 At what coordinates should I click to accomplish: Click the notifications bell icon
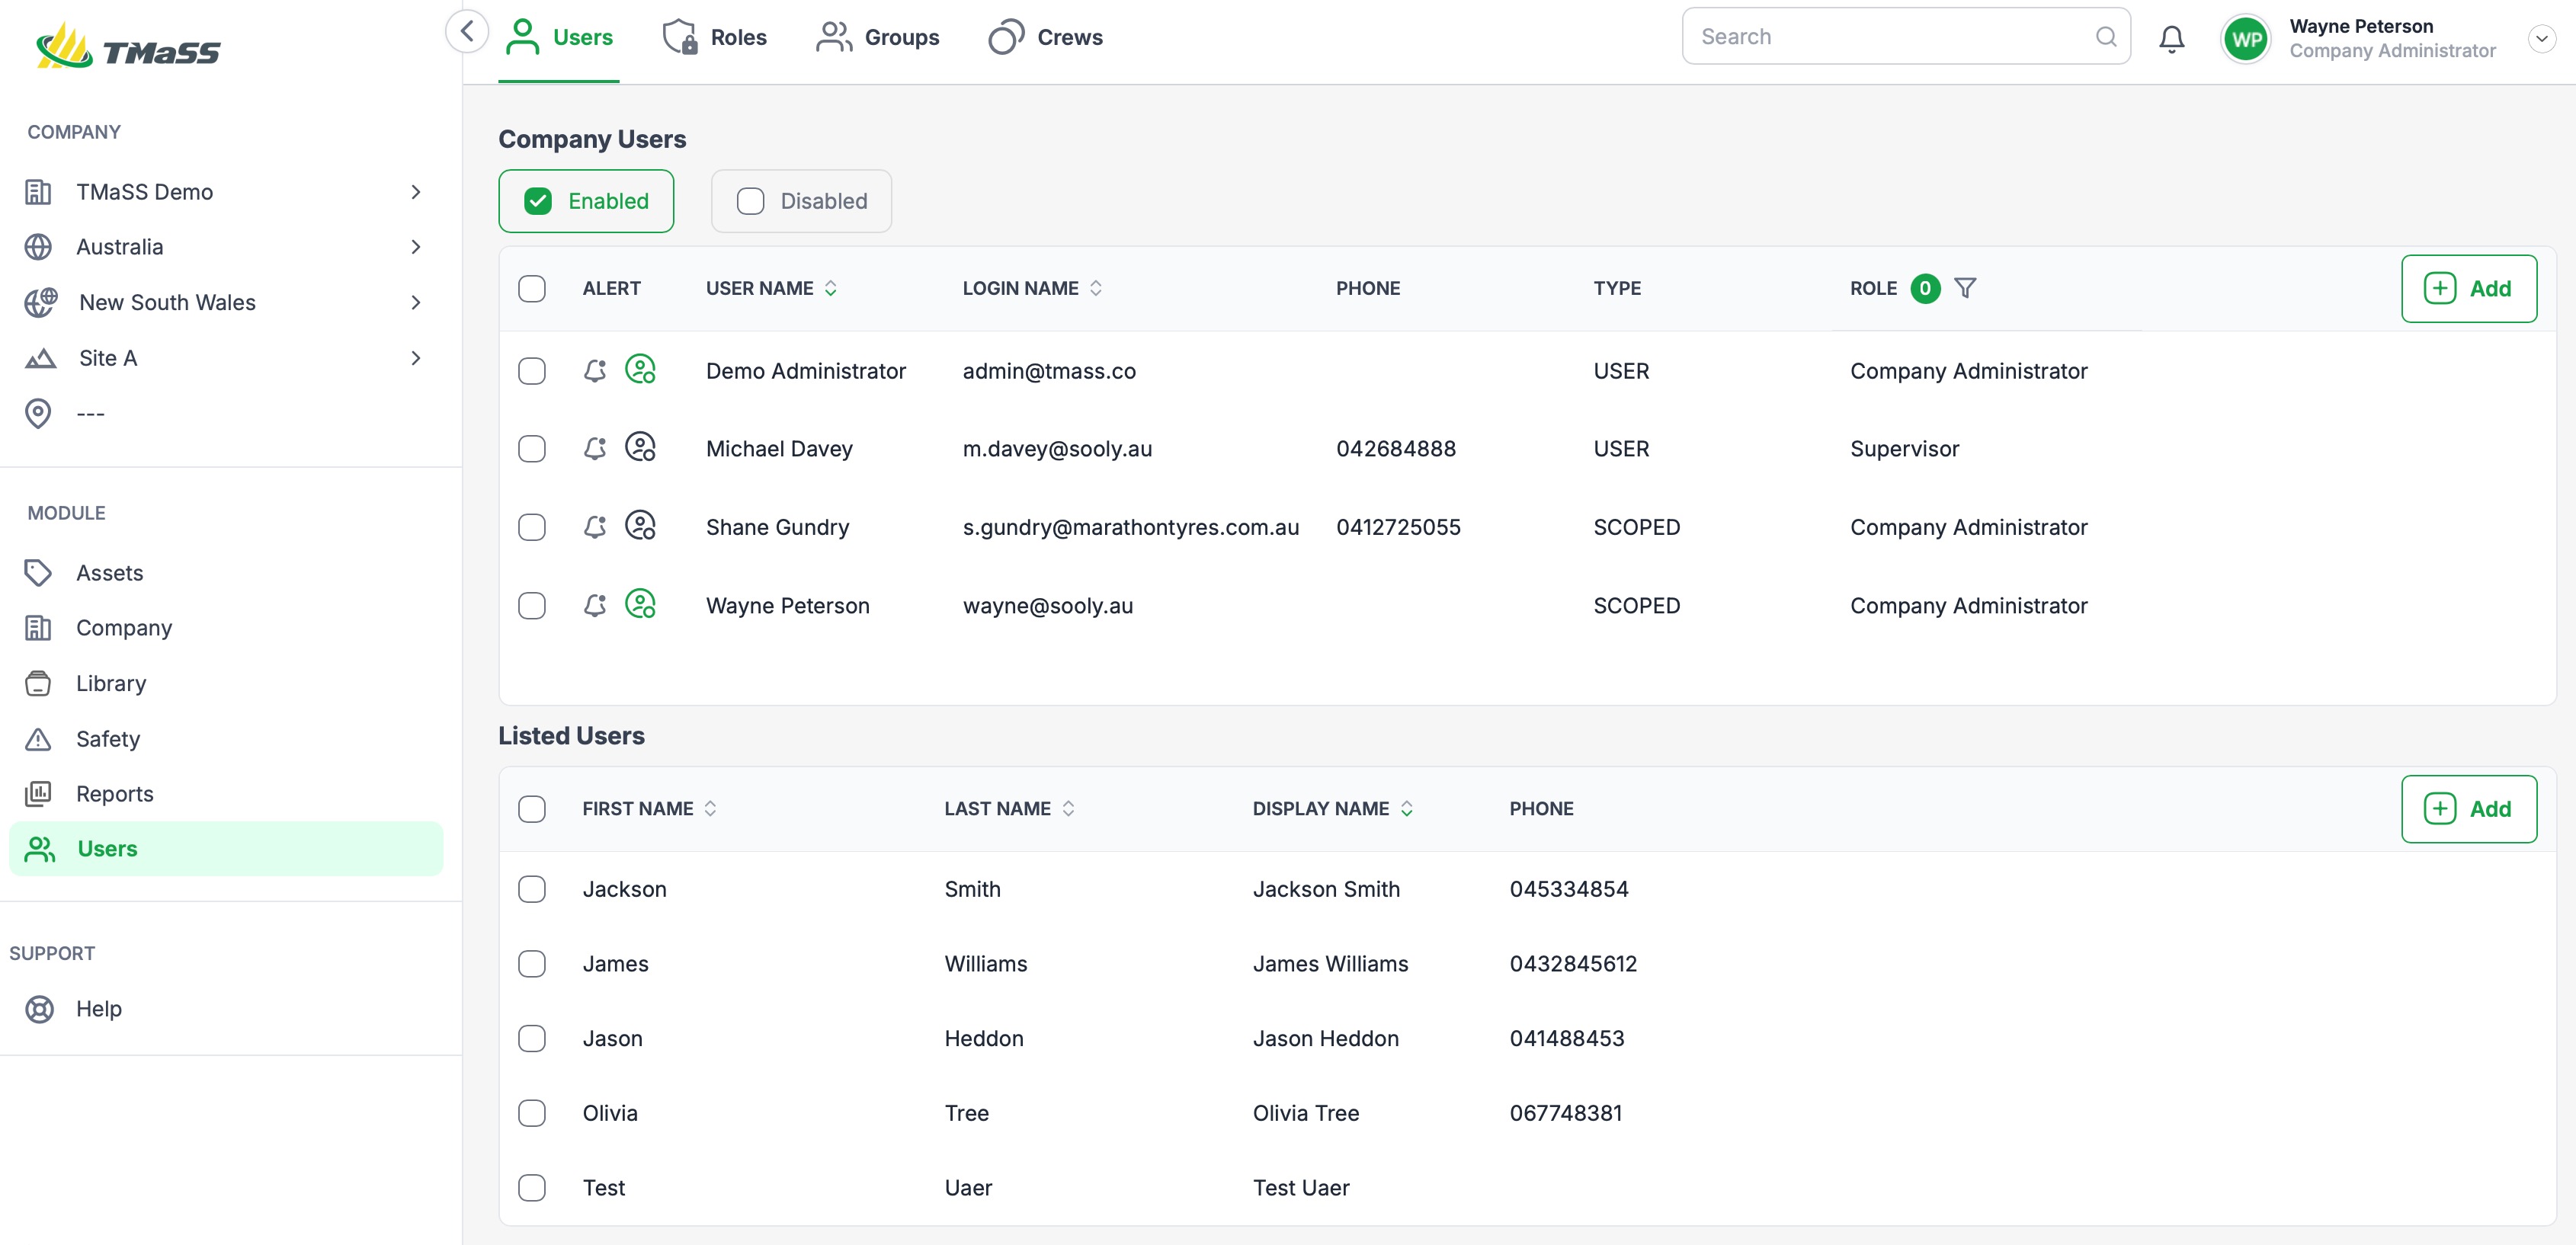[x=2171, y=38]
